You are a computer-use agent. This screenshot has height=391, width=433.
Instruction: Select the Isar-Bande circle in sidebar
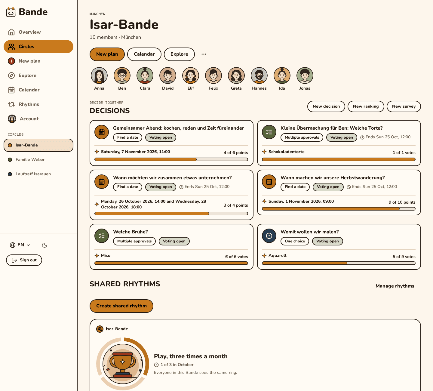38,145
